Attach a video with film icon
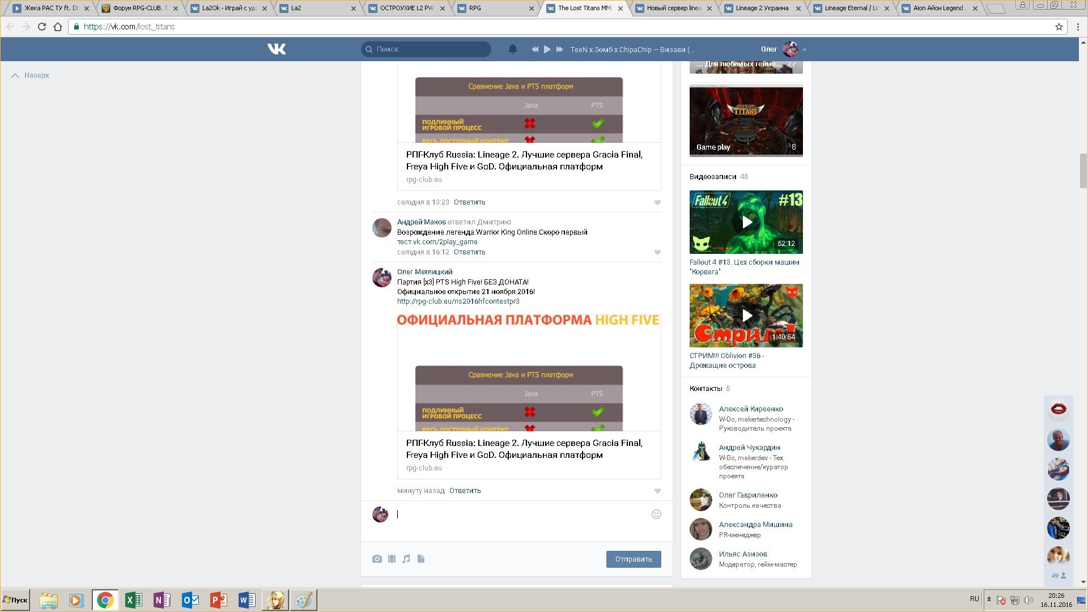The height and width of the screenshot is (612, 1088). (x=392, y=559)
